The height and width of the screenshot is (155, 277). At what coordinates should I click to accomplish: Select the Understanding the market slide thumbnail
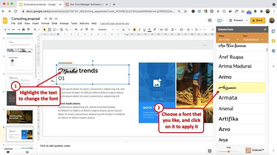[20, 116]
